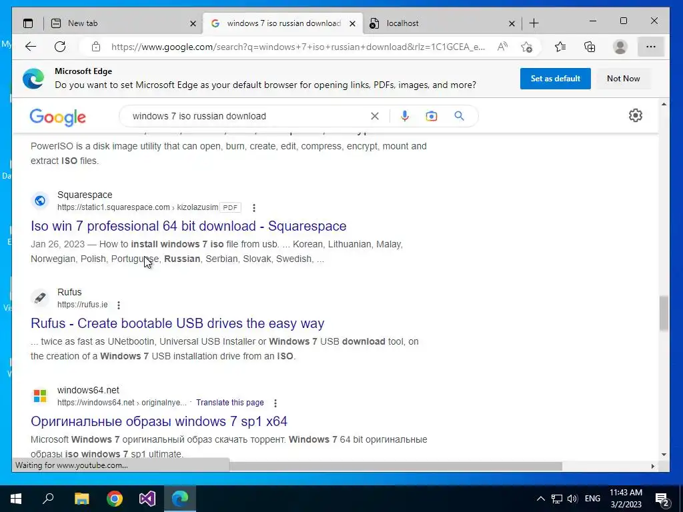This screenshot has width=683, height=512.
Task: Start voice search with microphone icon
Action: [405, 116]
